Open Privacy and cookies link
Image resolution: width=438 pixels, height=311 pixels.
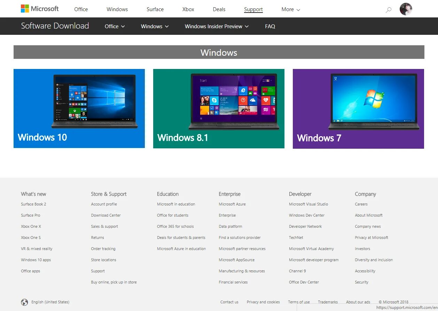(x=263, y=302)
